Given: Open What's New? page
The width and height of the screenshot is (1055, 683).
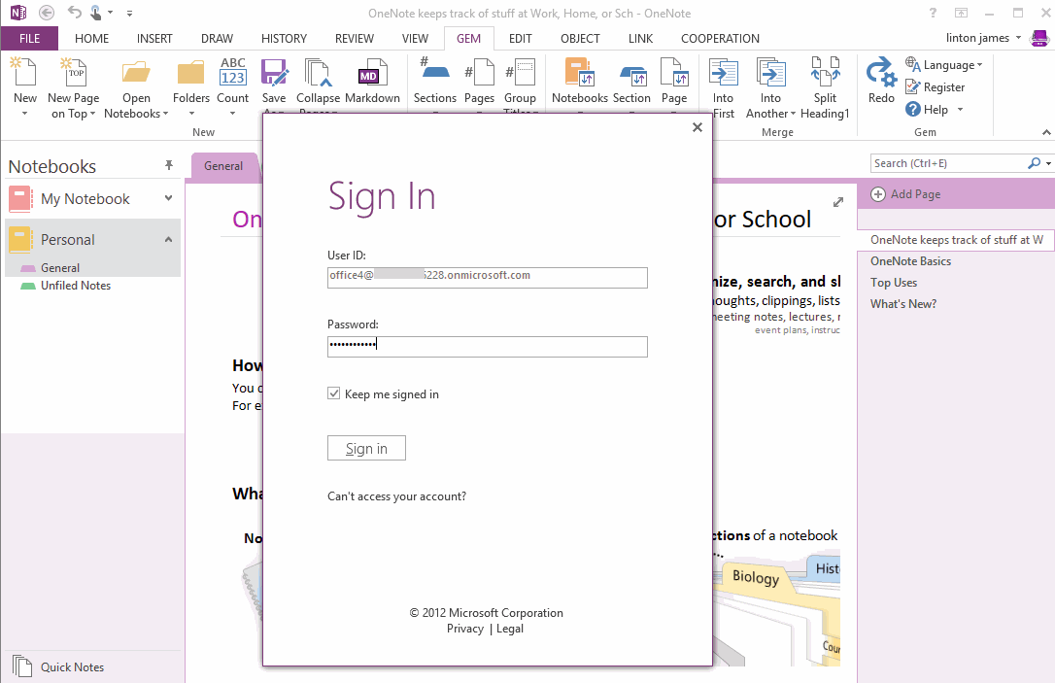Looking at the screenshot, I should click(x=902, y=304).
